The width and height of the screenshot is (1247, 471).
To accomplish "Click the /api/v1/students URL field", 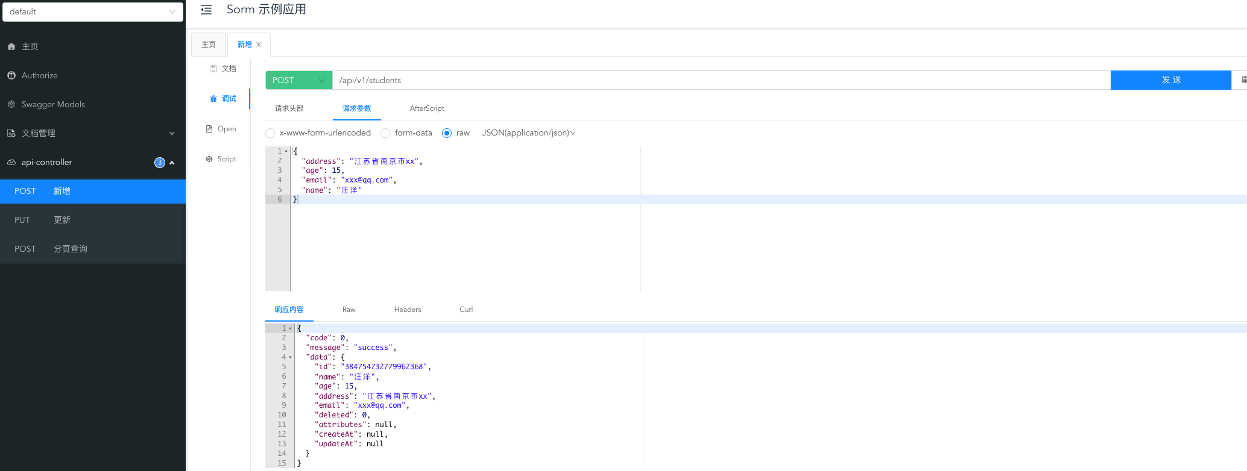I will (x=721, y=80).
